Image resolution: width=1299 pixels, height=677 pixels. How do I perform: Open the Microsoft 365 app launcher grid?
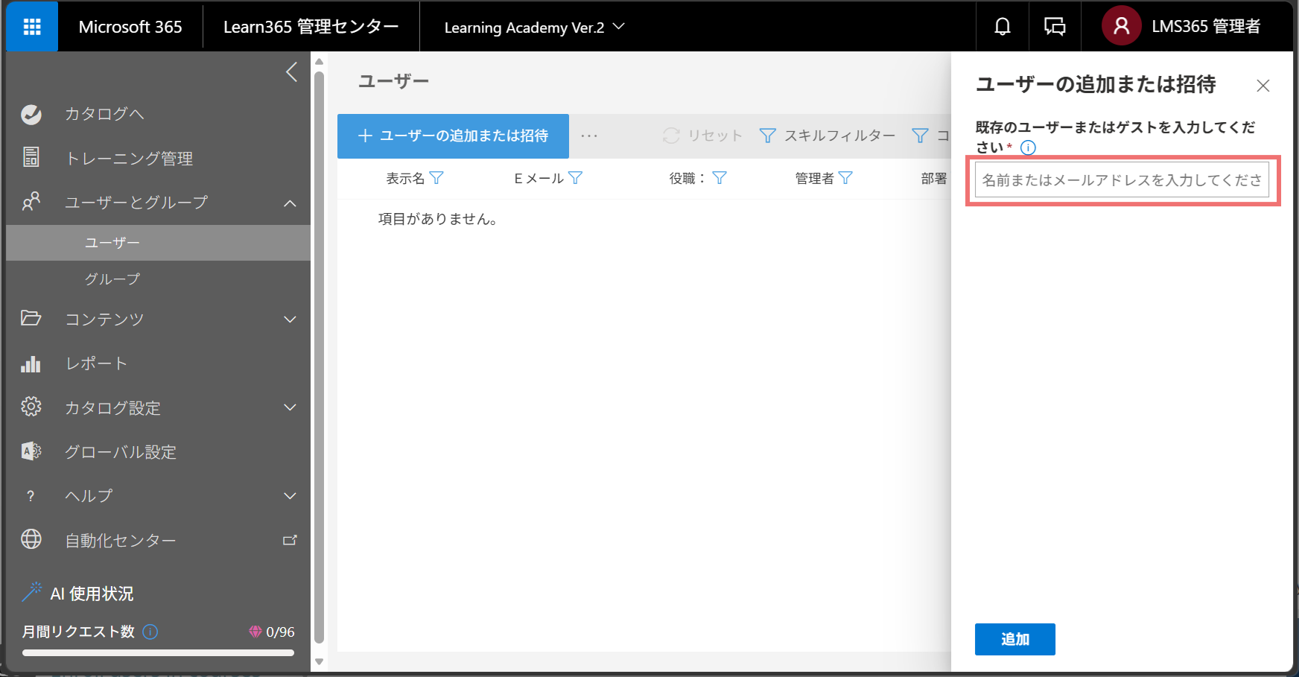pyautogui.click(x=32, y=27)
